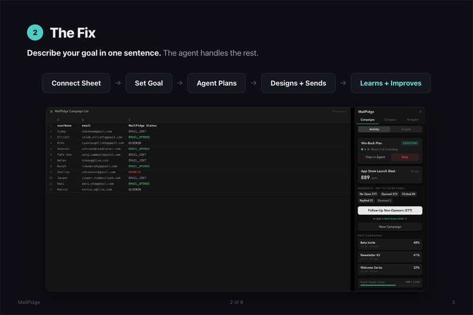Select the Marcus name cell
The width and height of the screenshot is (473, 315).
point(62,190)
